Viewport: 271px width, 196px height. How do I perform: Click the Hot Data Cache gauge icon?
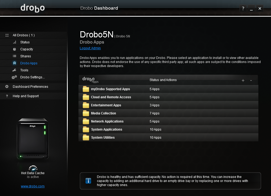click(33, 168)
